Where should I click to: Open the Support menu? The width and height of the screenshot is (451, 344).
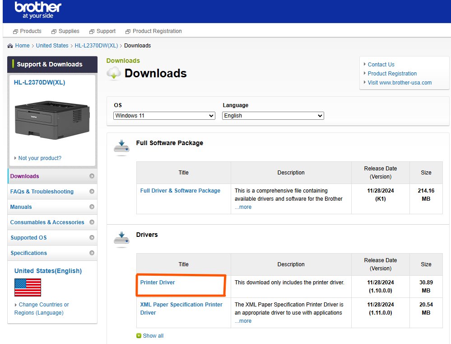click(x=105, y=31)
